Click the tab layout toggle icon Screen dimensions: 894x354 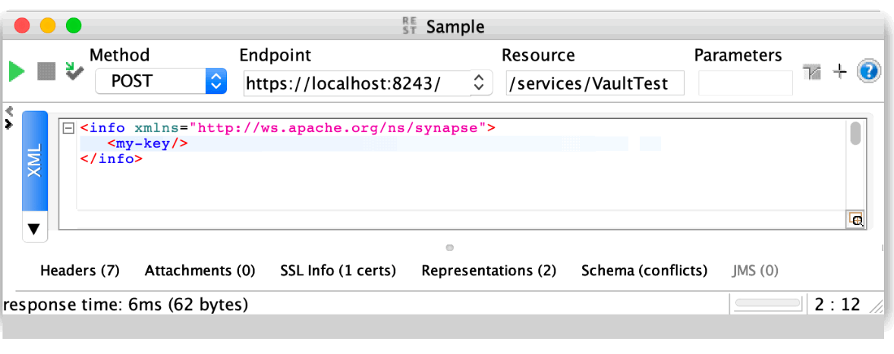click(x=813, y=73)
